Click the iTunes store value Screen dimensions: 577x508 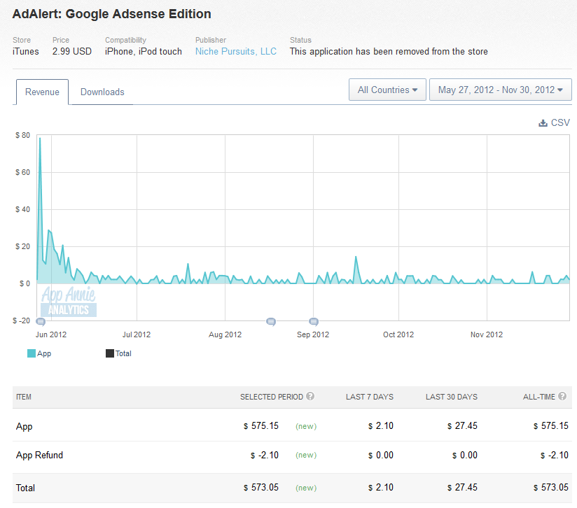click(x=26, y=52)
